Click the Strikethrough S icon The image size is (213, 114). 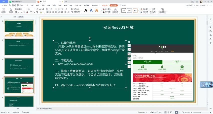coord(24,12)
